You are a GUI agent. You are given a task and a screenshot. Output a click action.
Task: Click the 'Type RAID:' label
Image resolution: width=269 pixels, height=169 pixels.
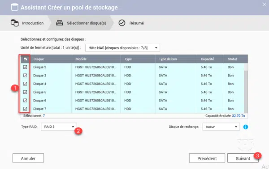(29, 127)
